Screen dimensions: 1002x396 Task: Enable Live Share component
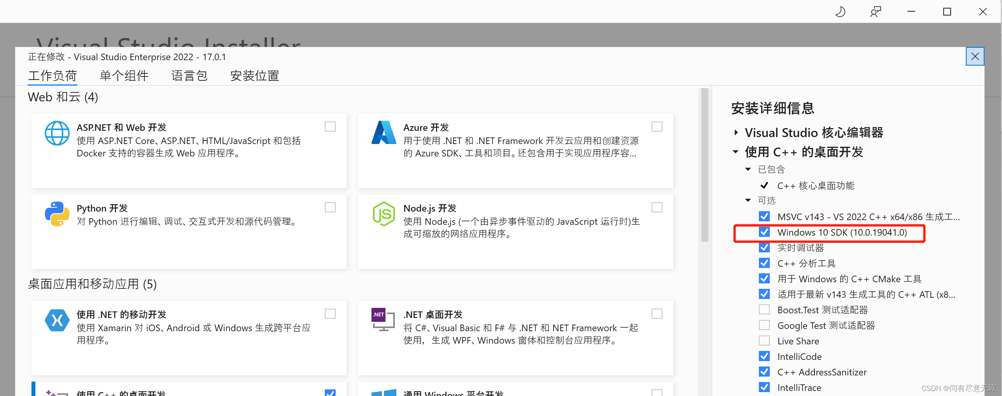(x=764, y=340)
